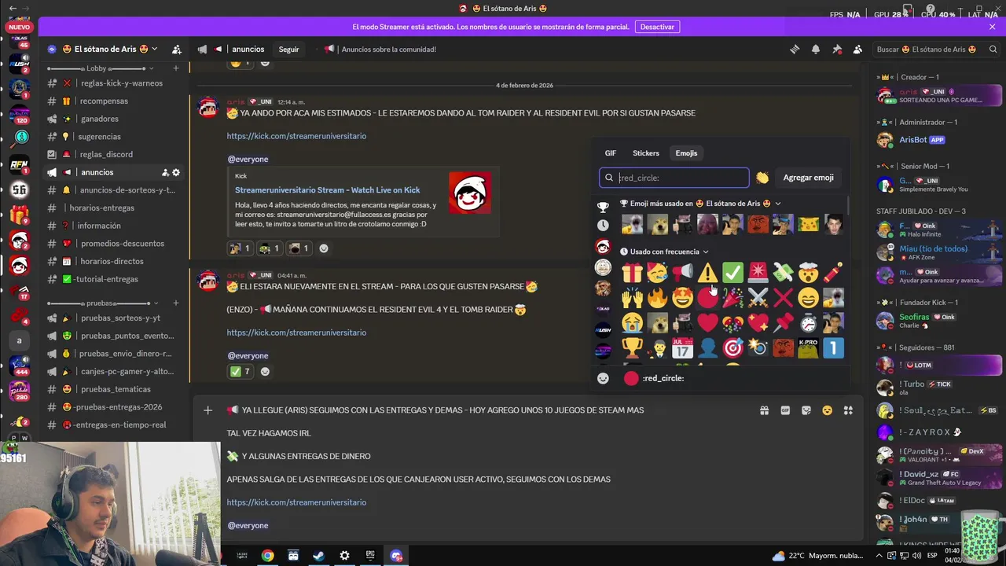The image size is (1006, 566).
Task: Select the Emojis tab
Action: click(686, 153)
